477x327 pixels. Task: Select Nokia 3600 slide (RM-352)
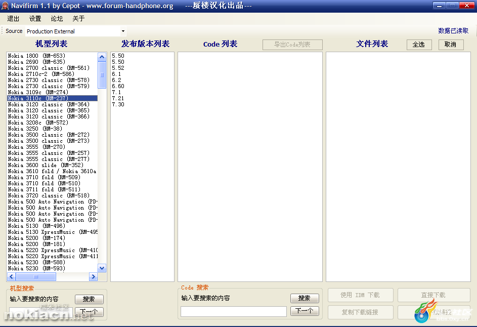[x=52, y=166]
